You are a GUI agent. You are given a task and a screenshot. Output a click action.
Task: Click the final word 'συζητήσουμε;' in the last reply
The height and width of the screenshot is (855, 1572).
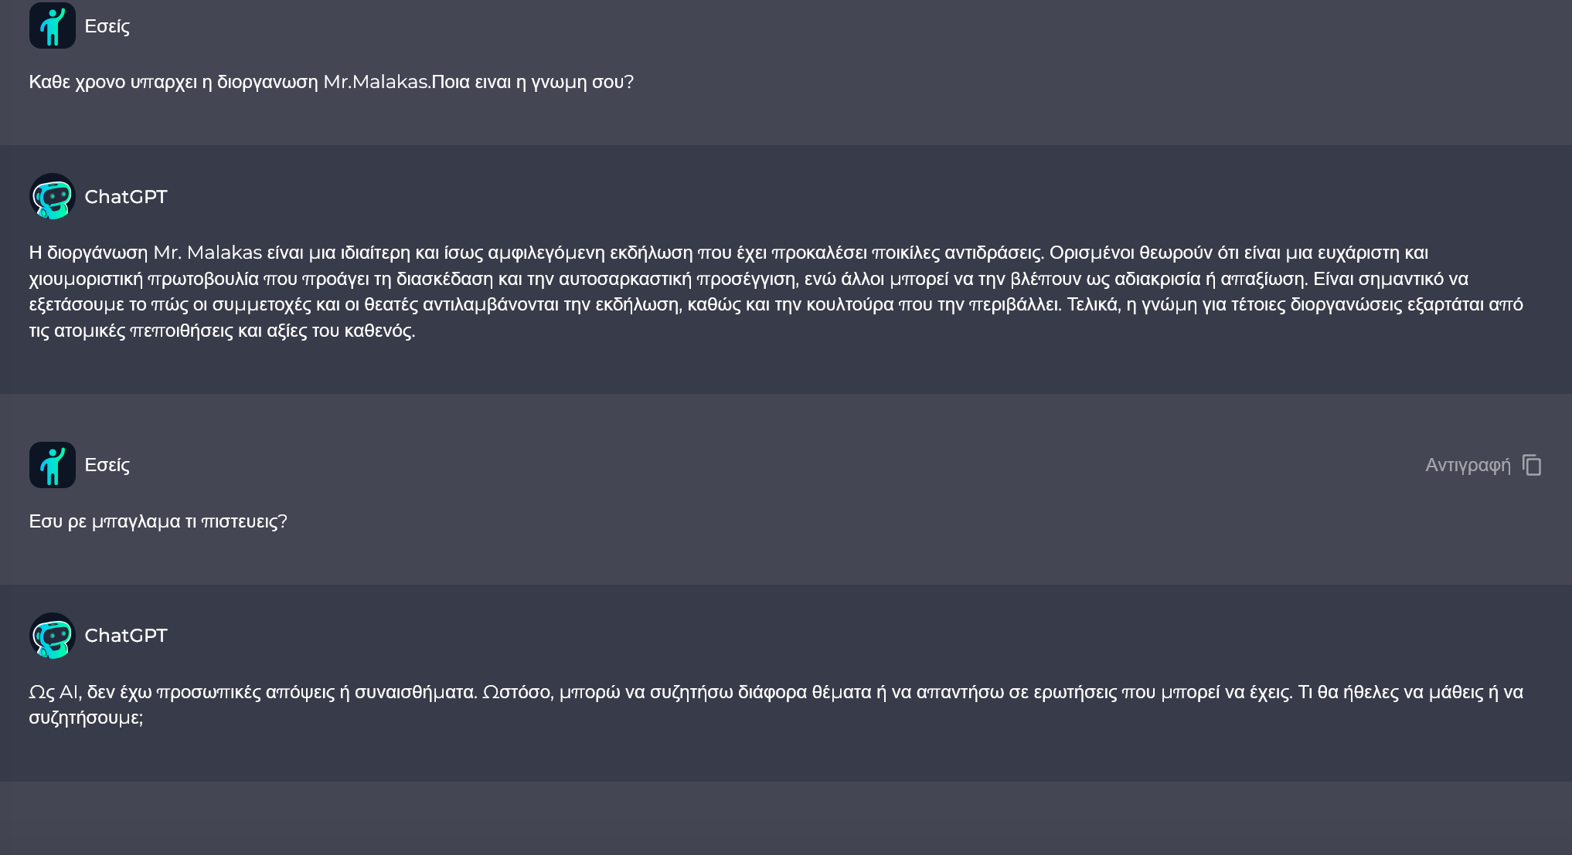(x=86, y=718)
